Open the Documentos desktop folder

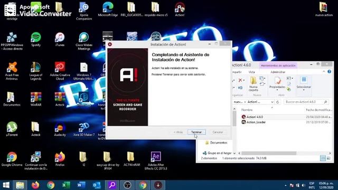coord(12,99)
